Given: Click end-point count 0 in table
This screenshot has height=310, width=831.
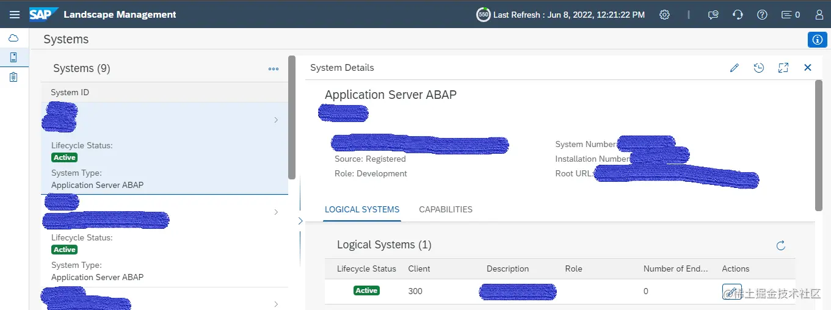Looking at the screenshot, I should coord(646,291).
